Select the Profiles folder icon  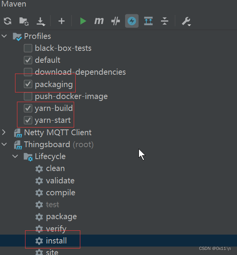point(17,37)
